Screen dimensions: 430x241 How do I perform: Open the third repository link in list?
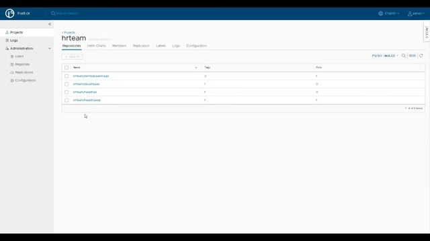point(85,92)
